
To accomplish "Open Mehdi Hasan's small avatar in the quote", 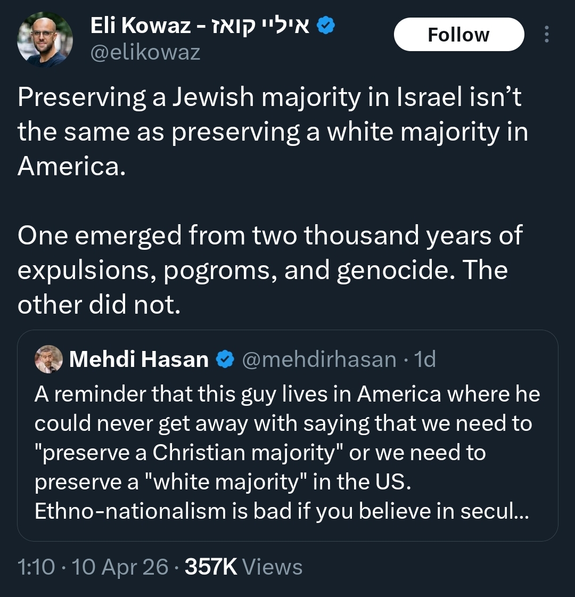I will point(48,359).
